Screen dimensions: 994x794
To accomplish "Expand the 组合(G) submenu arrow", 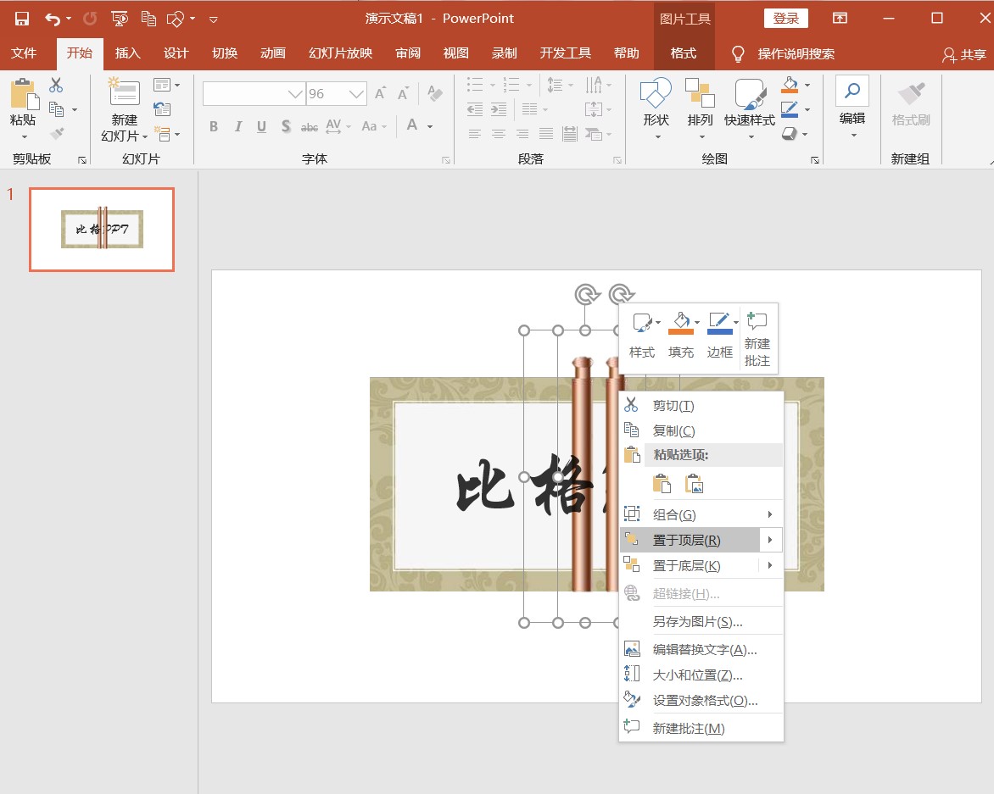I will (769, 514).
